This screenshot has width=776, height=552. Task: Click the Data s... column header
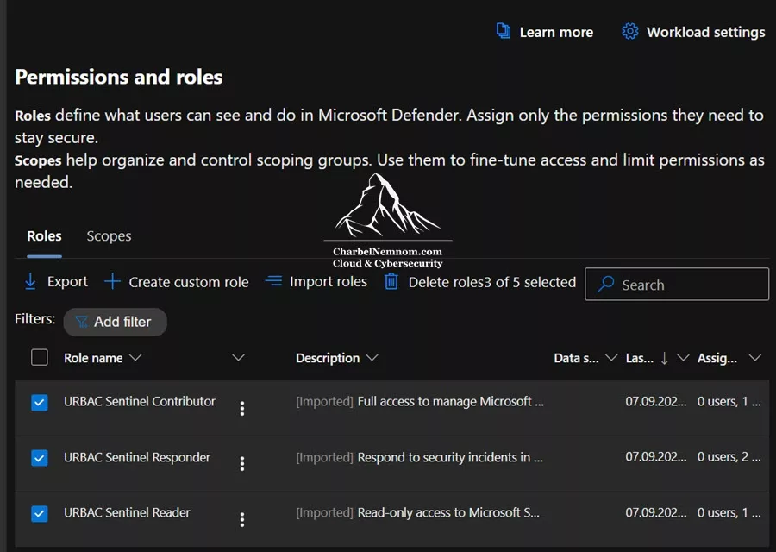pyautogui.click(x=576, y=358)
